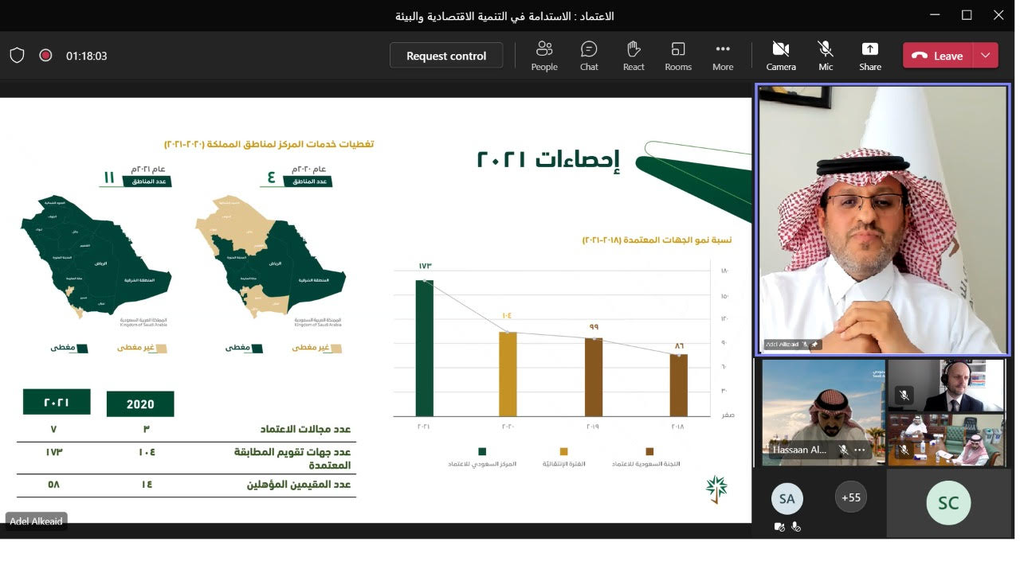Screen dimensions: 1020x573
Task: Click the pin icon on Adel Alkeaid's video
Action: click(x=815, y=345)
